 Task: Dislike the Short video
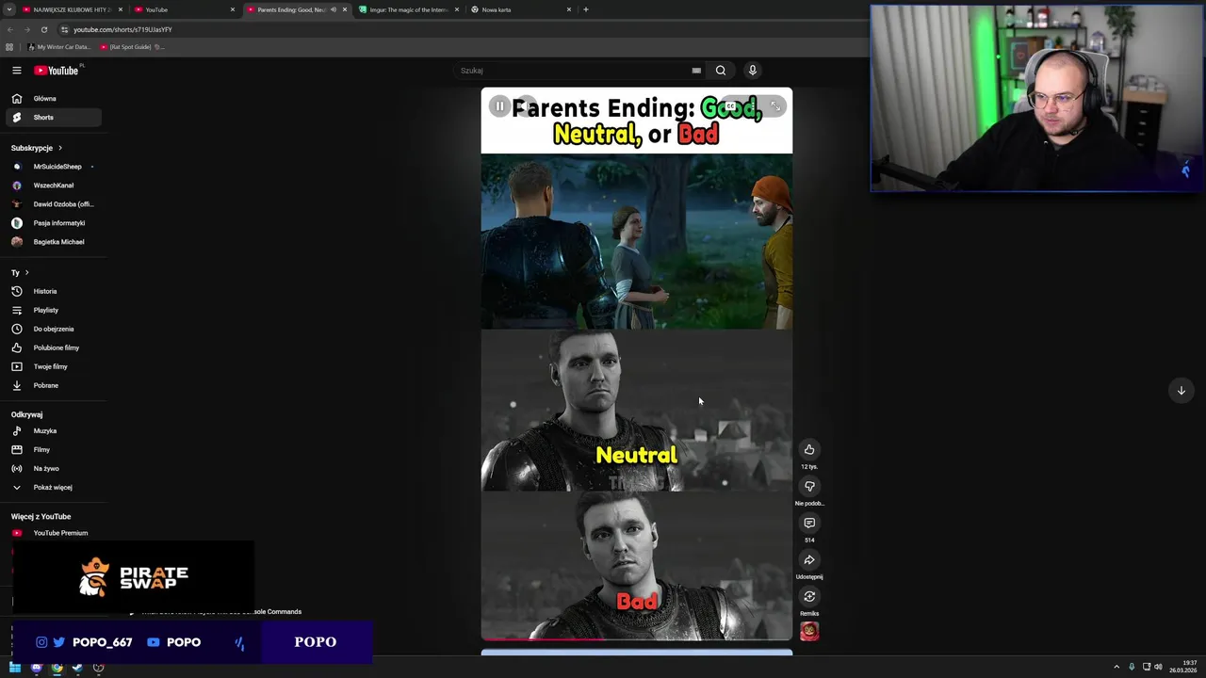(809, 486)
